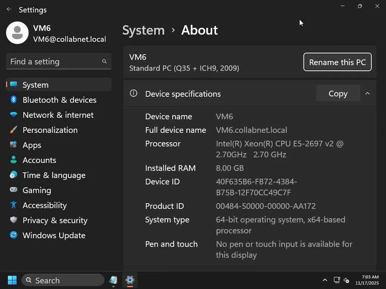Click the Privacy & security shield icon

click(x=14, y=220)
